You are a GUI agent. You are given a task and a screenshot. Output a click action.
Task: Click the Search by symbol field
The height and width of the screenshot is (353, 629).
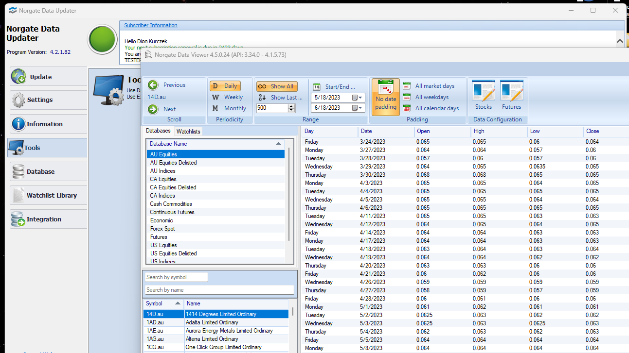pyautogui.click(x=176, y=277)
